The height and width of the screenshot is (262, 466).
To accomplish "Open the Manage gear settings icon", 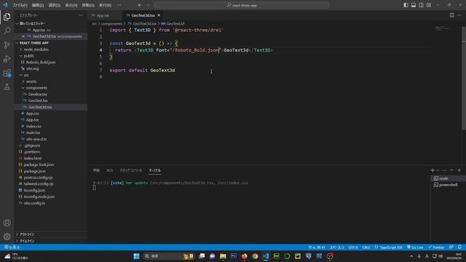I will pos(7,237).
